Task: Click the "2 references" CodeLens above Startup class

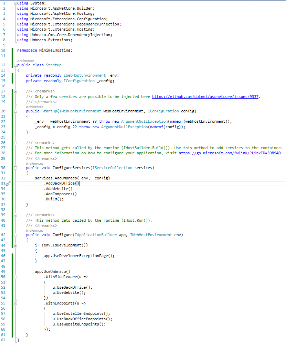Action: [x=25, y=61]
